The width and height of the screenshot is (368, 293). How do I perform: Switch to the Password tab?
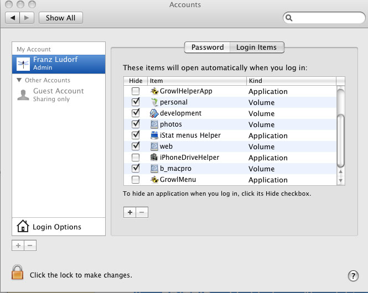[x=208, y=48]
